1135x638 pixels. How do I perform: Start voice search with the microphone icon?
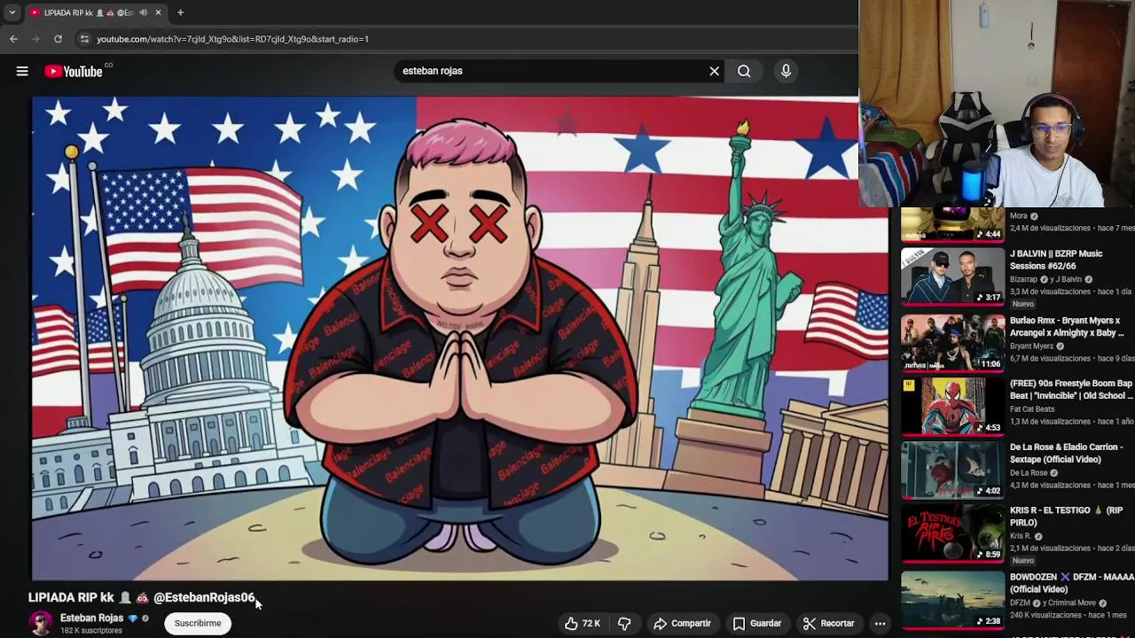coord(786,71)
